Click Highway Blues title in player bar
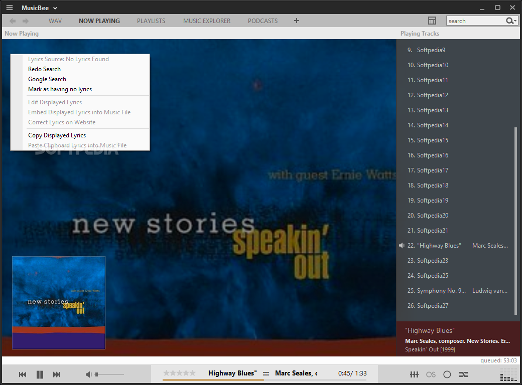522x385 pixels. pyautogui.click(x=232, y=373)
